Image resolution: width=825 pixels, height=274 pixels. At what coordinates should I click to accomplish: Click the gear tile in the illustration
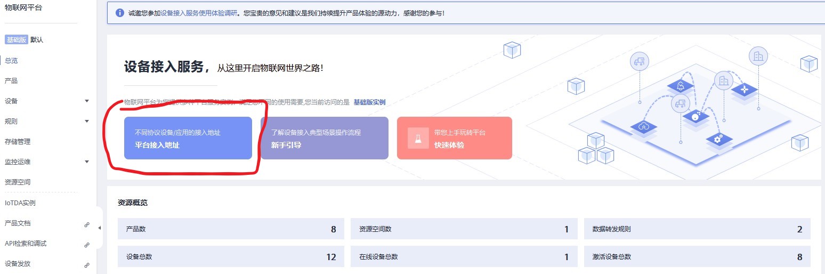click(718, 140)
